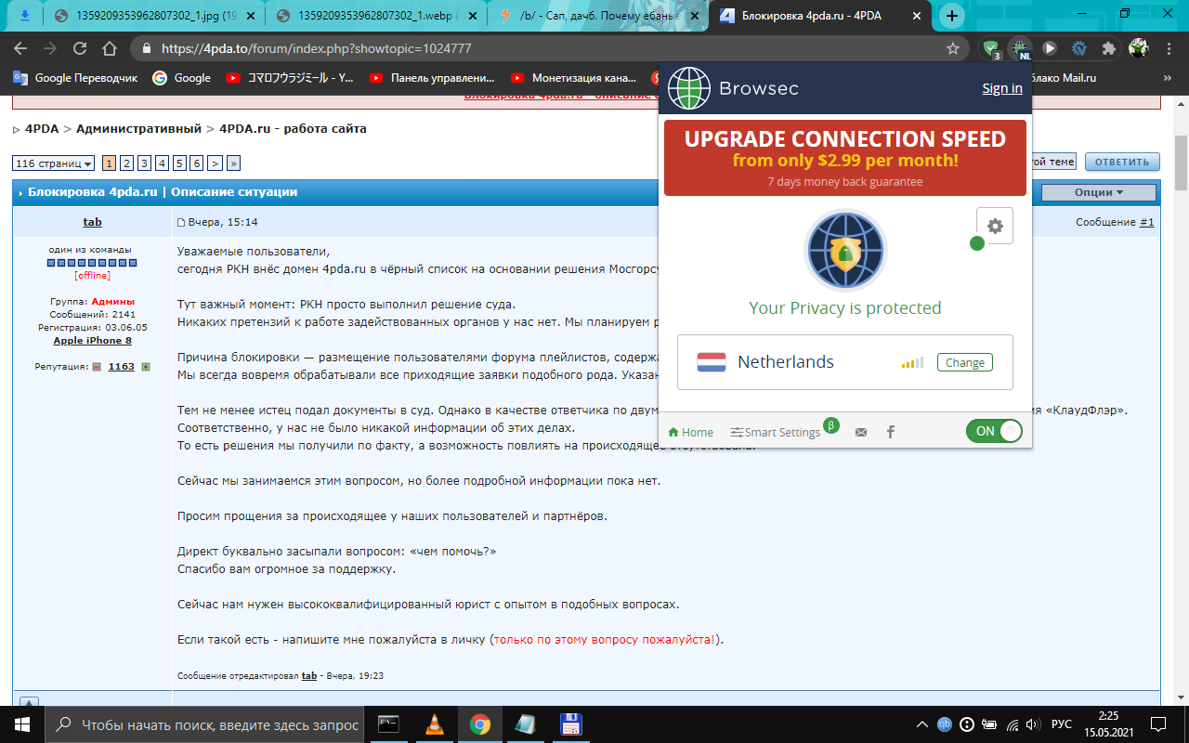Open the terminal window from taskbar
1189x743 pixels.
(x=390, y=724)
